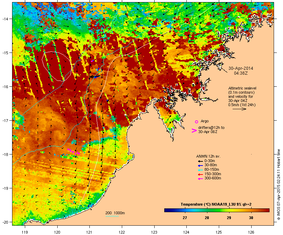
Task: Click the longitude axis label 122
Action: pos(122,232)
